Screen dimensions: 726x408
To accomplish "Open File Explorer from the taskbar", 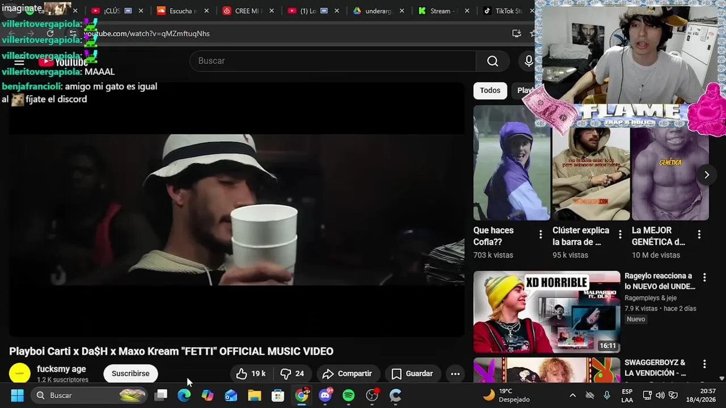I will pos(255,395).
